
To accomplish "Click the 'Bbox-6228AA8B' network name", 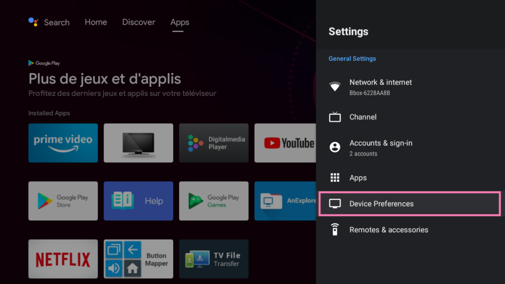I will (370, 93).
